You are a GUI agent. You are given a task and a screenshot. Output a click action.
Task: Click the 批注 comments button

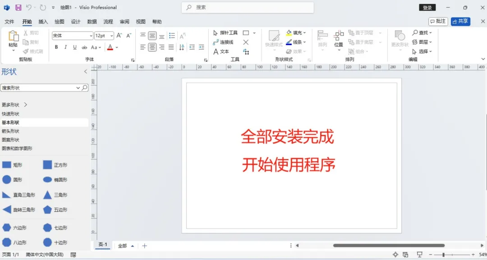[438, 22]
